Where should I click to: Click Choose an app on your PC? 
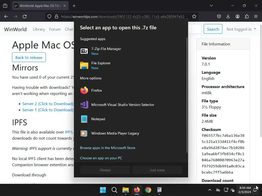pos(101,158)
